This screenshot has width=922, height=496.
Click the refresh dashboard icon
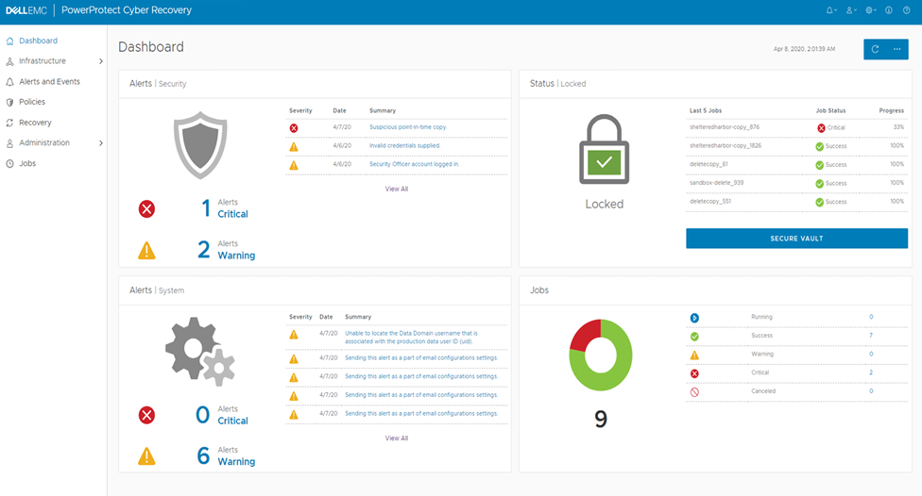[x=875, y=49]
